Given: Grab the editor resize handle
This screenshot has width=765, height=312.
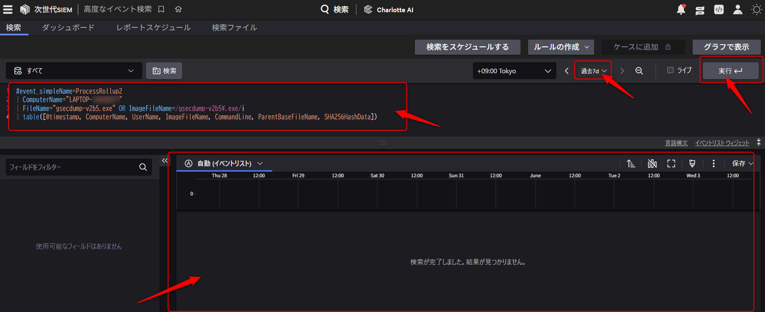Looking at the screenshot, I should (x=382, y=143).
